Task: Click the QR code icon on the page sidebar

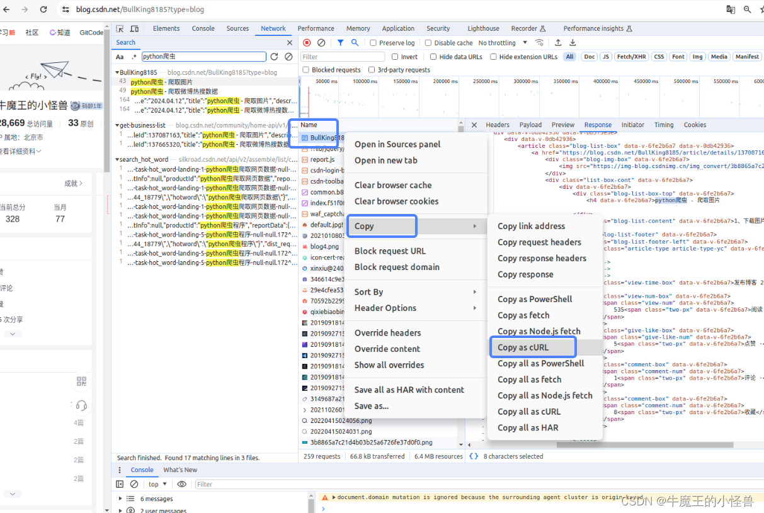Action: [81, 381]
